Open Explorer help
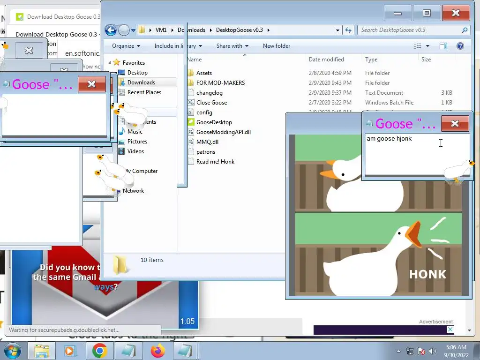Viewport: 480px width, 360px height. (x=460, y=46)
